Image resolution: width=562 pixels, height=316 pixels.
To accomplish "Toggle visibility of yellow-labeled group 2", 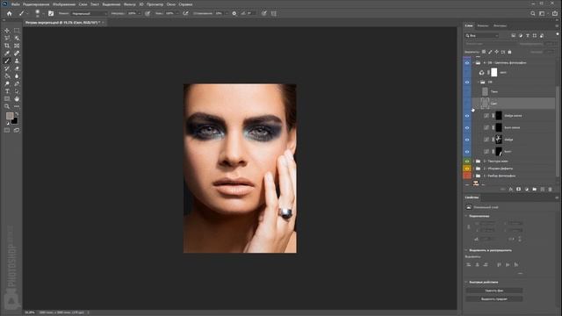I will click(467, 169).
